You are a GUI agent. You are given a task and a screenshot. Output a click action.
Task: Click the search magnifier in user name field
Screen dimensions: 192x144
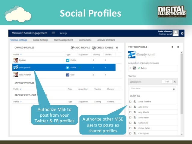point(174,89)
